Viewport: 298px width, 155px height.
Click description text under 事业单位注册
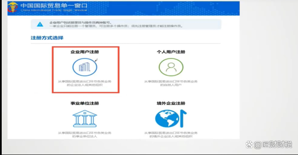(x=85, y=135)
